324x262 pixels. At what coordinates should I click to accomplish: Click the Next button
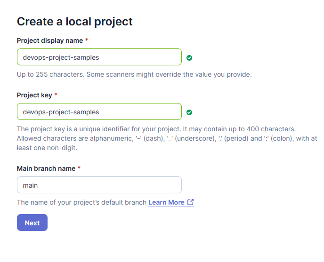32,222
